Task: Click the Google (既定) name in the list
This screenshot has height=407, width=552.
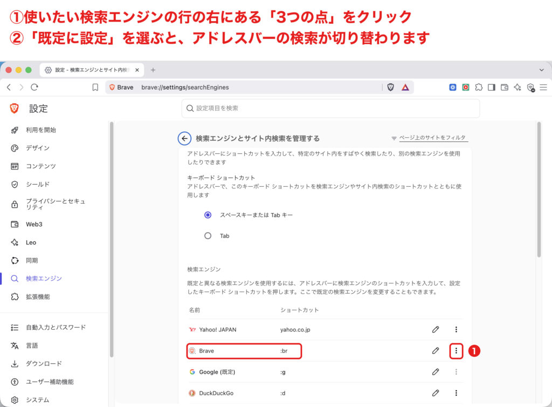Action: 217,372
